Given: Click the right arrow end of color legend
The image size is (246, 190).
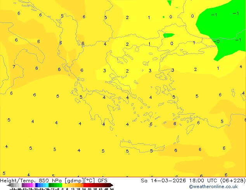Looking at the screenshot, I should [x=111, y=185].
